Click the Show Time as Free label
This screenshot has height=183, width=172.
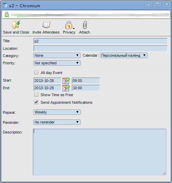point(57,95)
